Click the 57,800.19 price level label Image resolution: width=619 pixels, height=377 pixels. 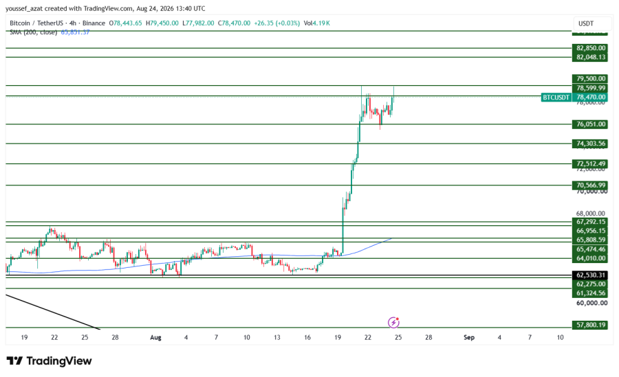[x=590, y=325]
